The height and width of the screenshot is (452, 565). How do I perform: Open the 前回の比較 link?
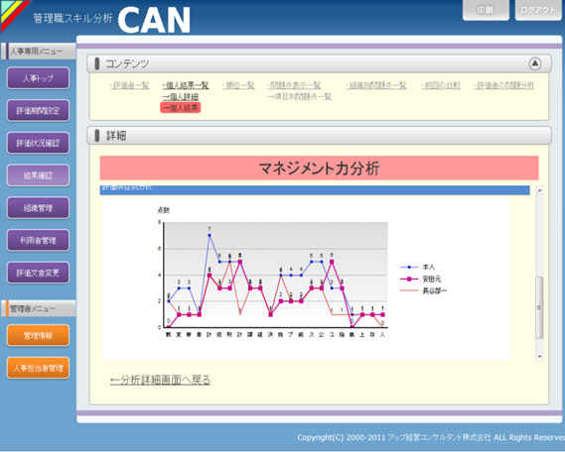tap(441, 85)
